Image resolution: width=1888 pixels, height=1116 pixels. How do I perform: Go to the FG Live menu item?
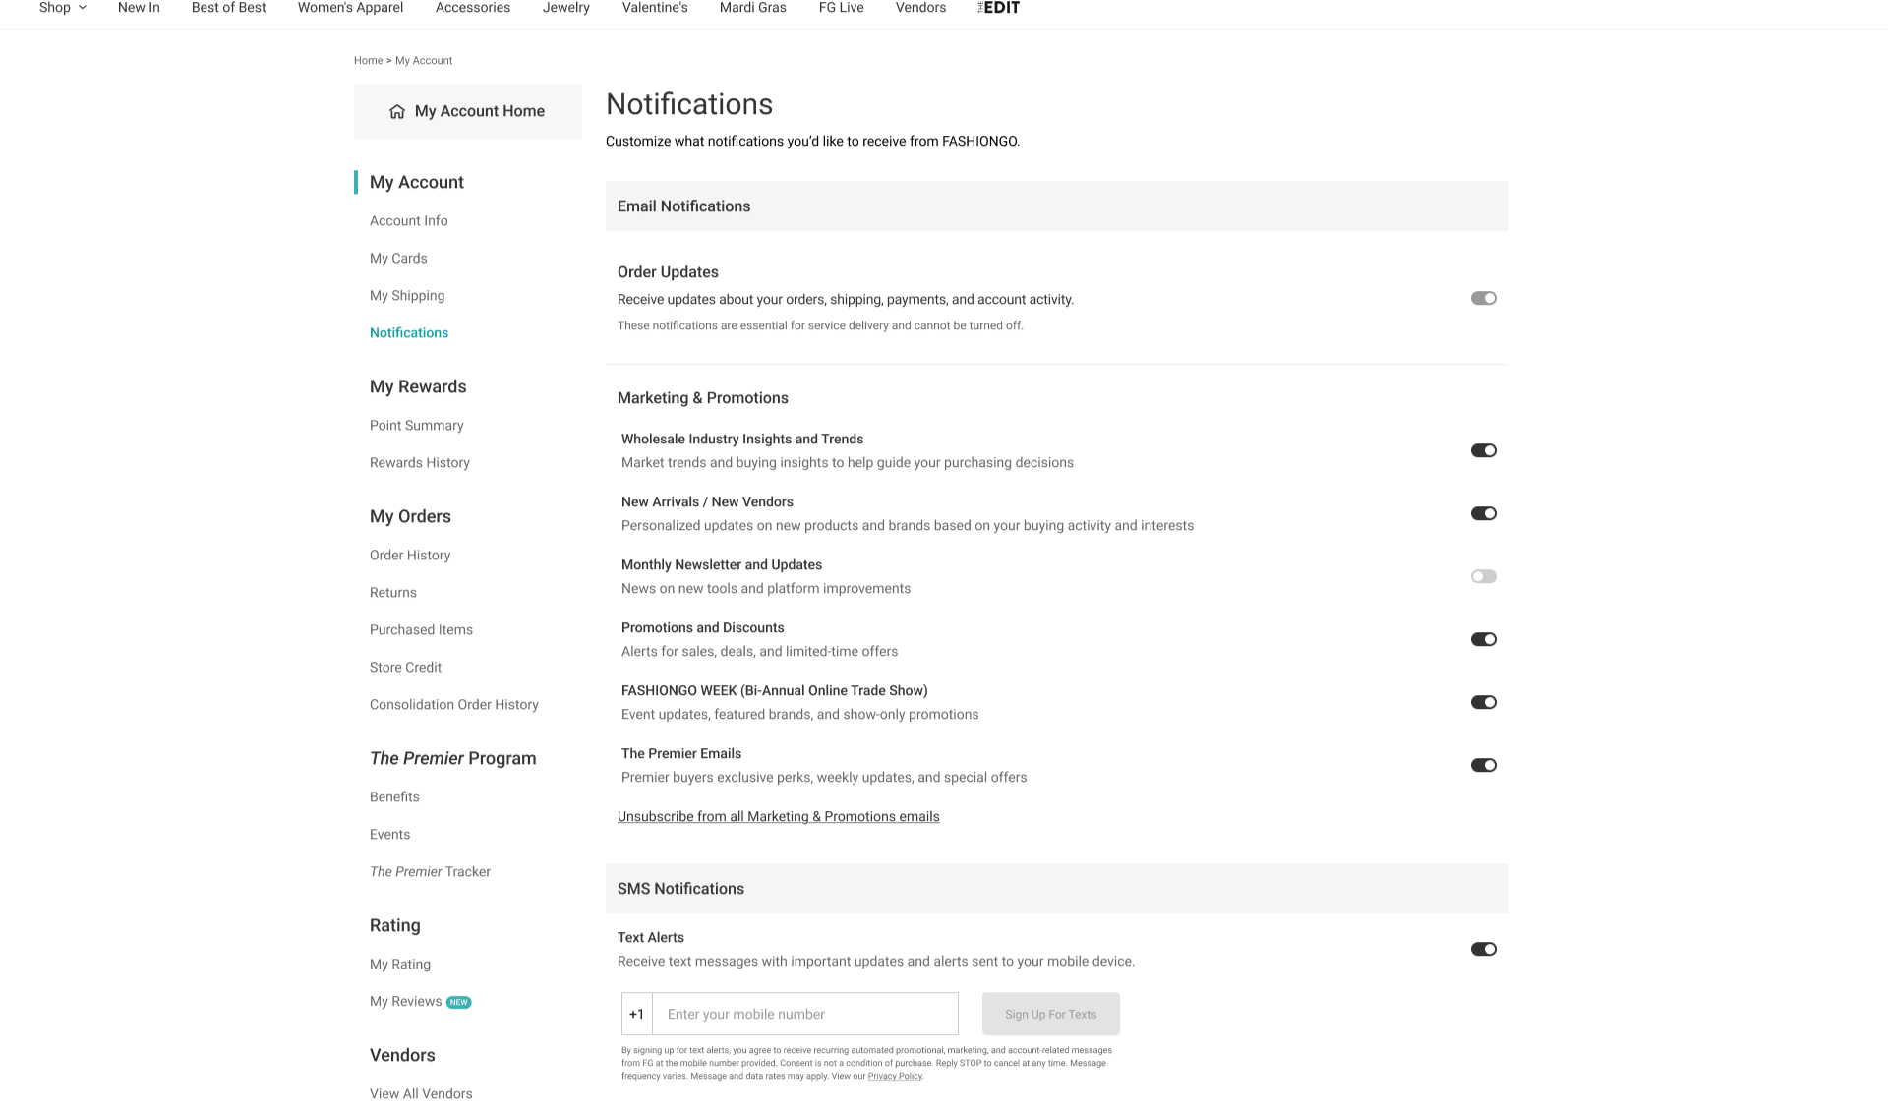point(841,8)
